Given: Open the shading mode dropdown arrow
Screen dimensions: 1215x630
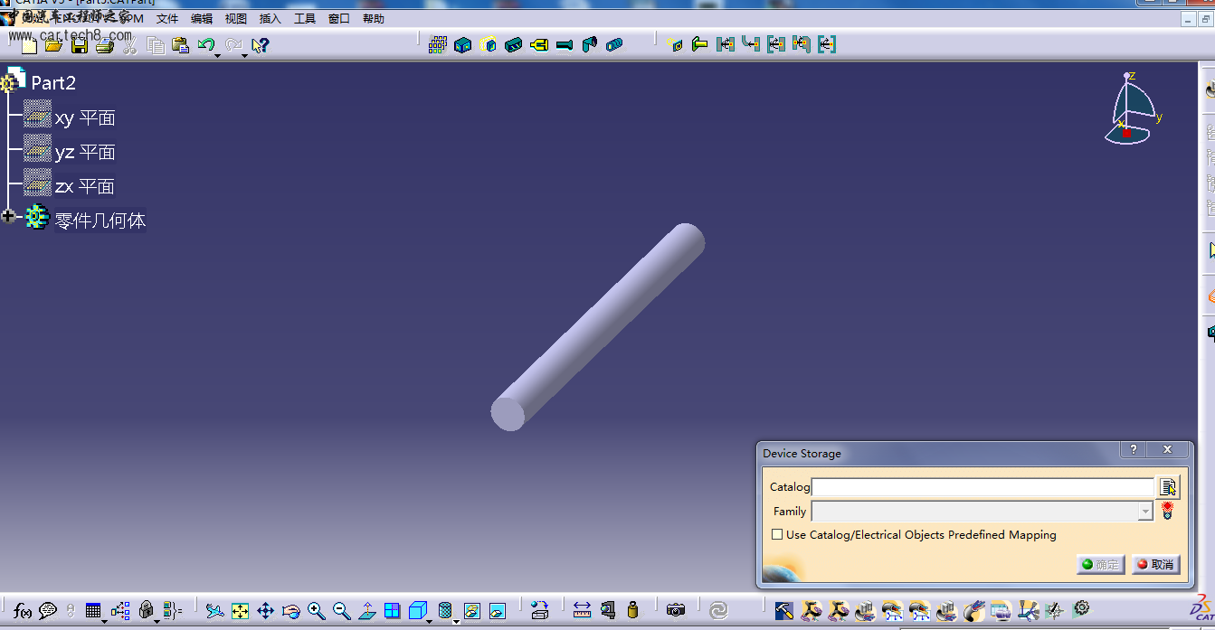Looking at the screenshot, I should point(456,621).
